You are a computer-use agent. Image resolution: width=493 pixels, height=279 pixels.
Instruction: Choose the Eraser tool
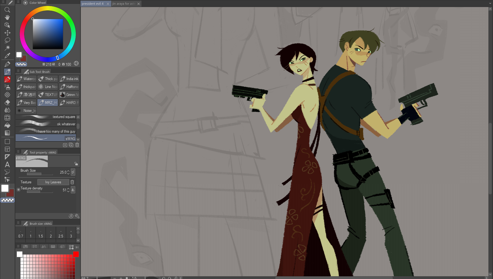(x=7, y=102)
